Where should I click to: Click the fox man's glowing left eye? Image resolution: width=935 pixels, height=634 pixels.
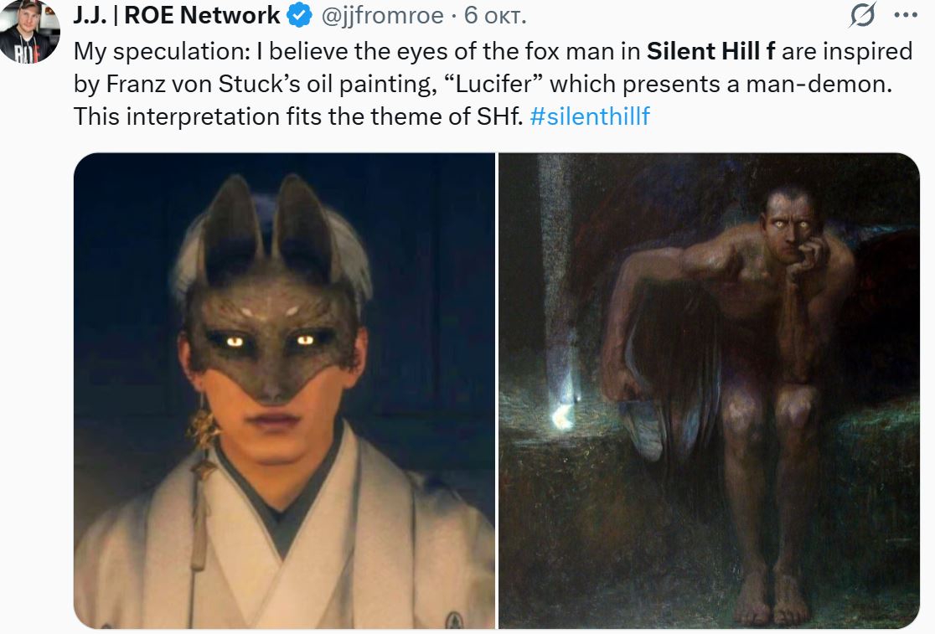(235, 342)
